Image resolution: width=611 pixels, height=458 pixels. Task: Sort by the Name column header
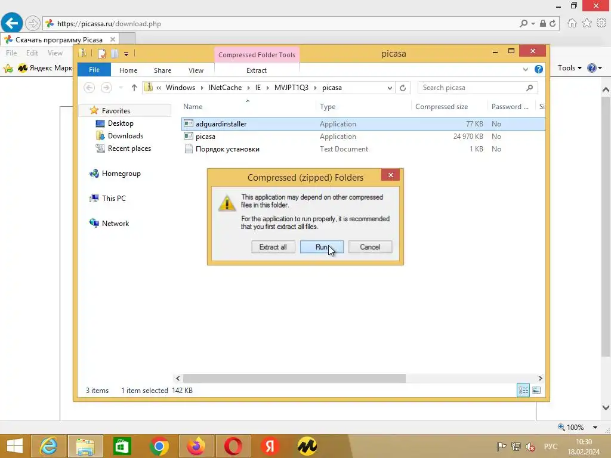click(248, 106)
